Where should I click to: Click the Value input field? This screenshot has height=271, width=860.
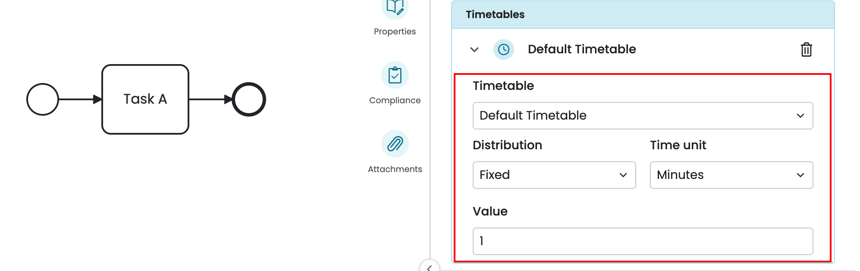coord(643,241)
